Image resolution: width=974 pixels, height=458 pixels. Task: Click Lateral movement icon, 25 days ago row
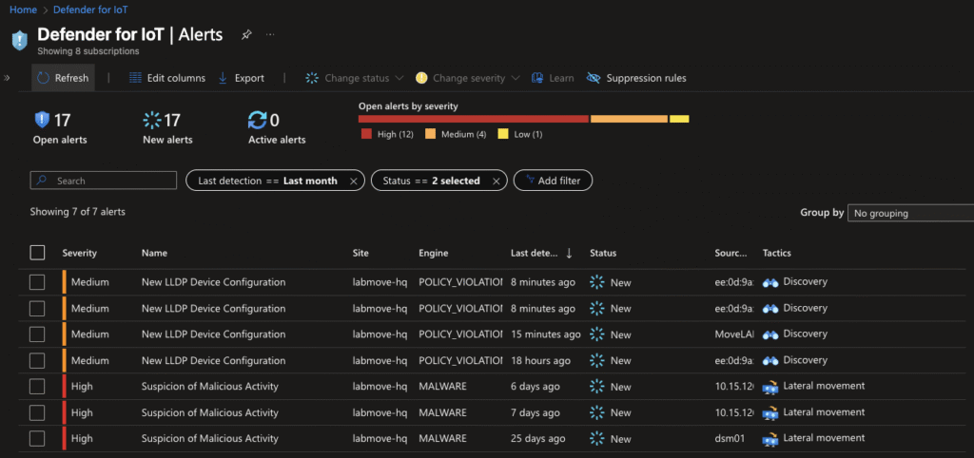tap(770, 439)
